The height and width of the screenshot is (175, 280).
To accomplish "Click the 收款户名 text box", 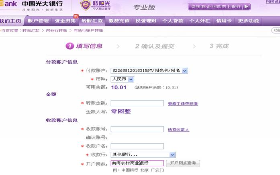I will tap(137, 147).
